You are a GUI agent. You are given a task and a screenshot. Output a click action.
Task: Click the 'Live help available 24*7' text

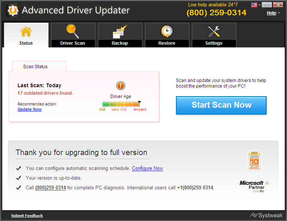[213, 4]
